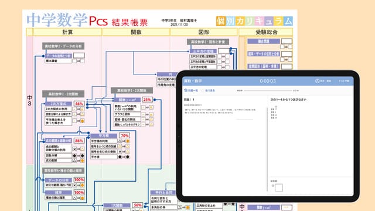
Task: Click the yellow × mark in 2次方程式の利用 row
Action: click(82, 109)
